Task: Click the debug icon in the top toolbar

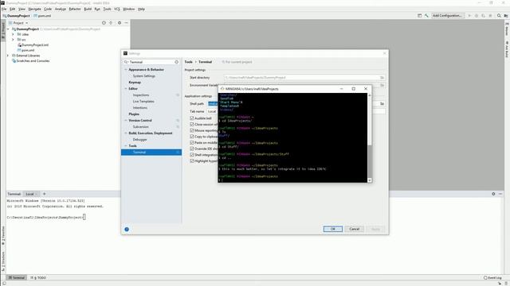Action: (477, 16)
